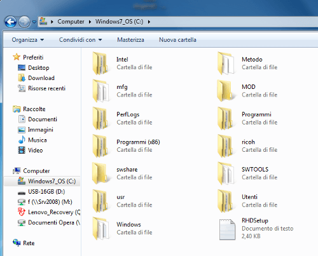Click Nuova cartella button
Screen dimensions: 318x256
pos(177,40)
